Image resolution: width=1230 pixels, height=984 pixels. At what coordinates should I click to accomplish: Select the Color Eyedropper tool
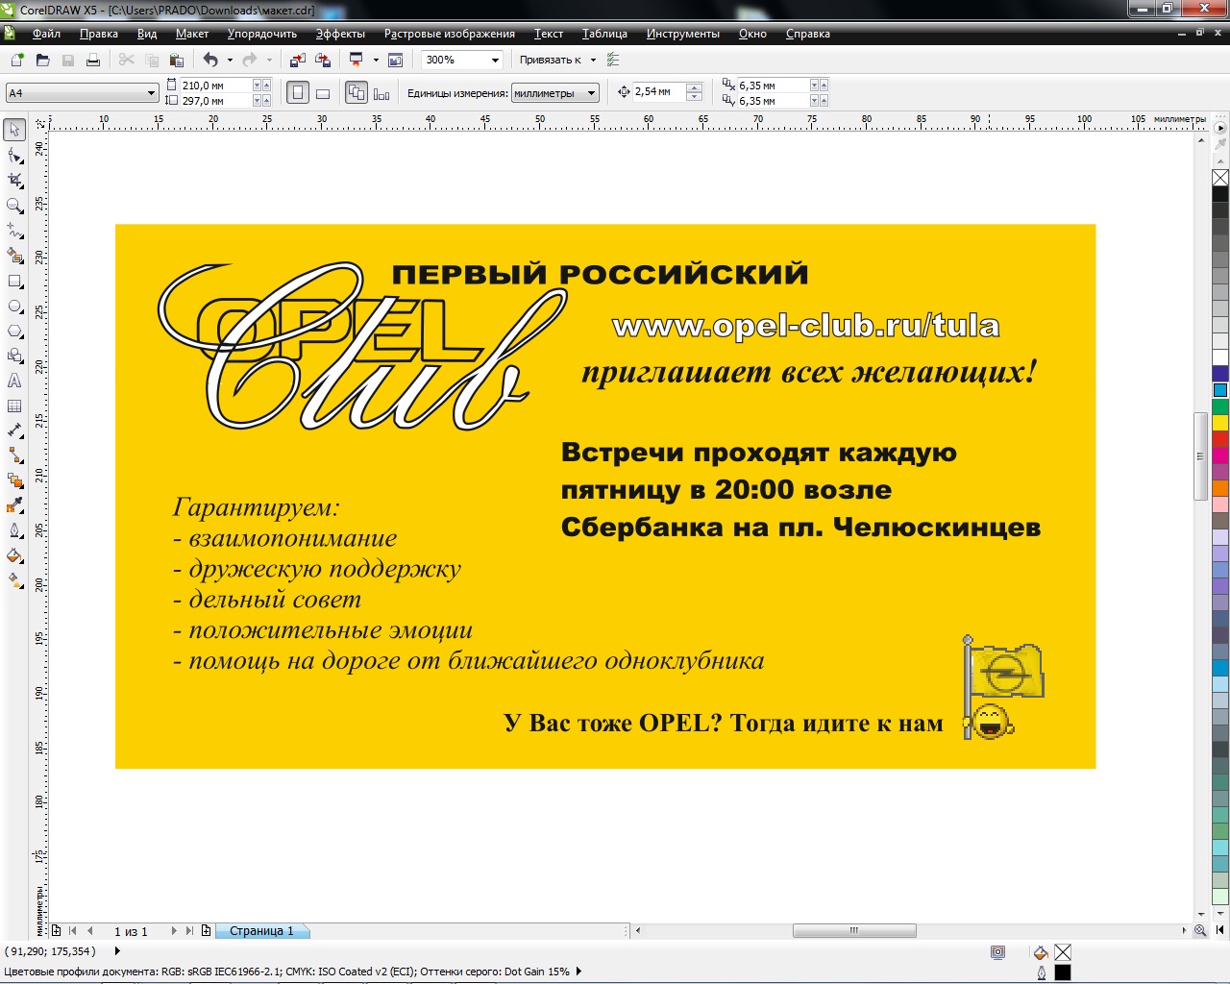click(x=14, y=505)
